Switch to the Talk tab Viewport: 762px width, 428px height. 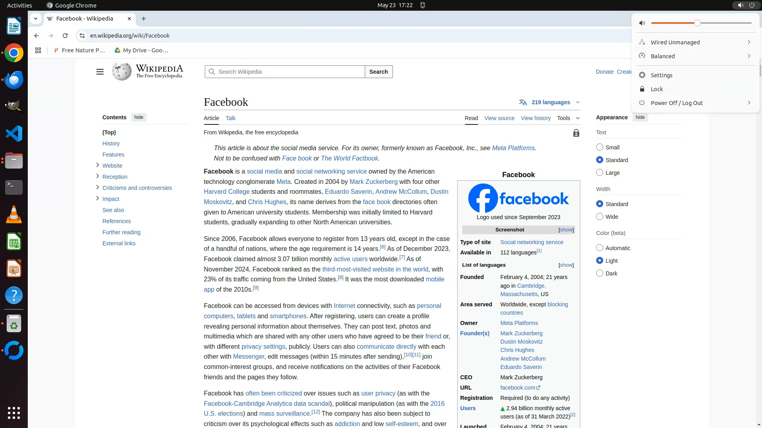(x=230, y=118)
